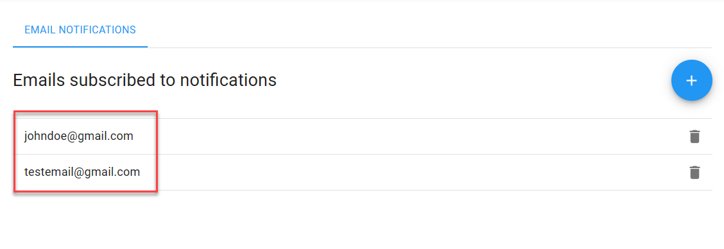Select the johndoe@gmail.com entry
Screen dimensions: 724x249
click(78, 136)
